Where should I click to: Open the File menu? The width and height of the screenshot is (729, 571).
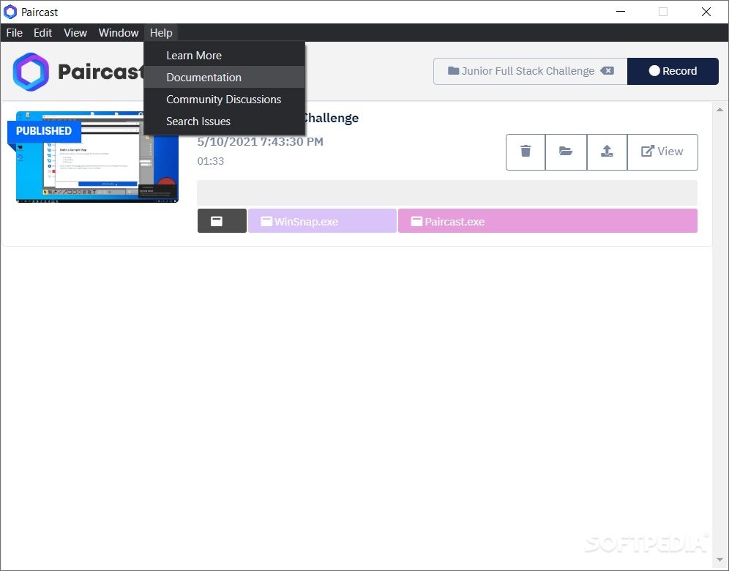coord(15,33)
